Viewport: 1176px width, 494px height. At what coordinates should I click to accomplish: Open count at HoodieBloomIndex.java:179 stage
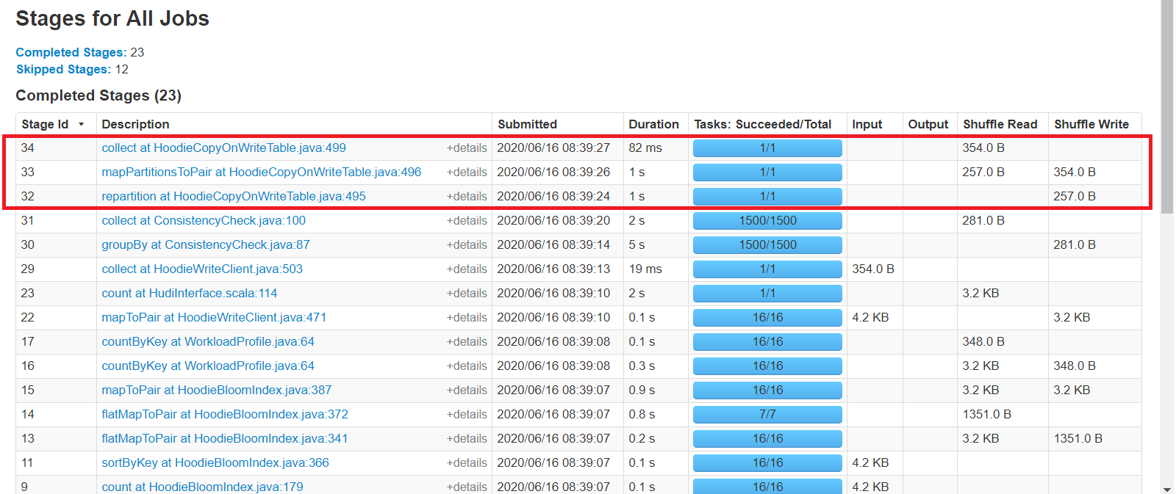pyautogui.click(x=202, y=487)
